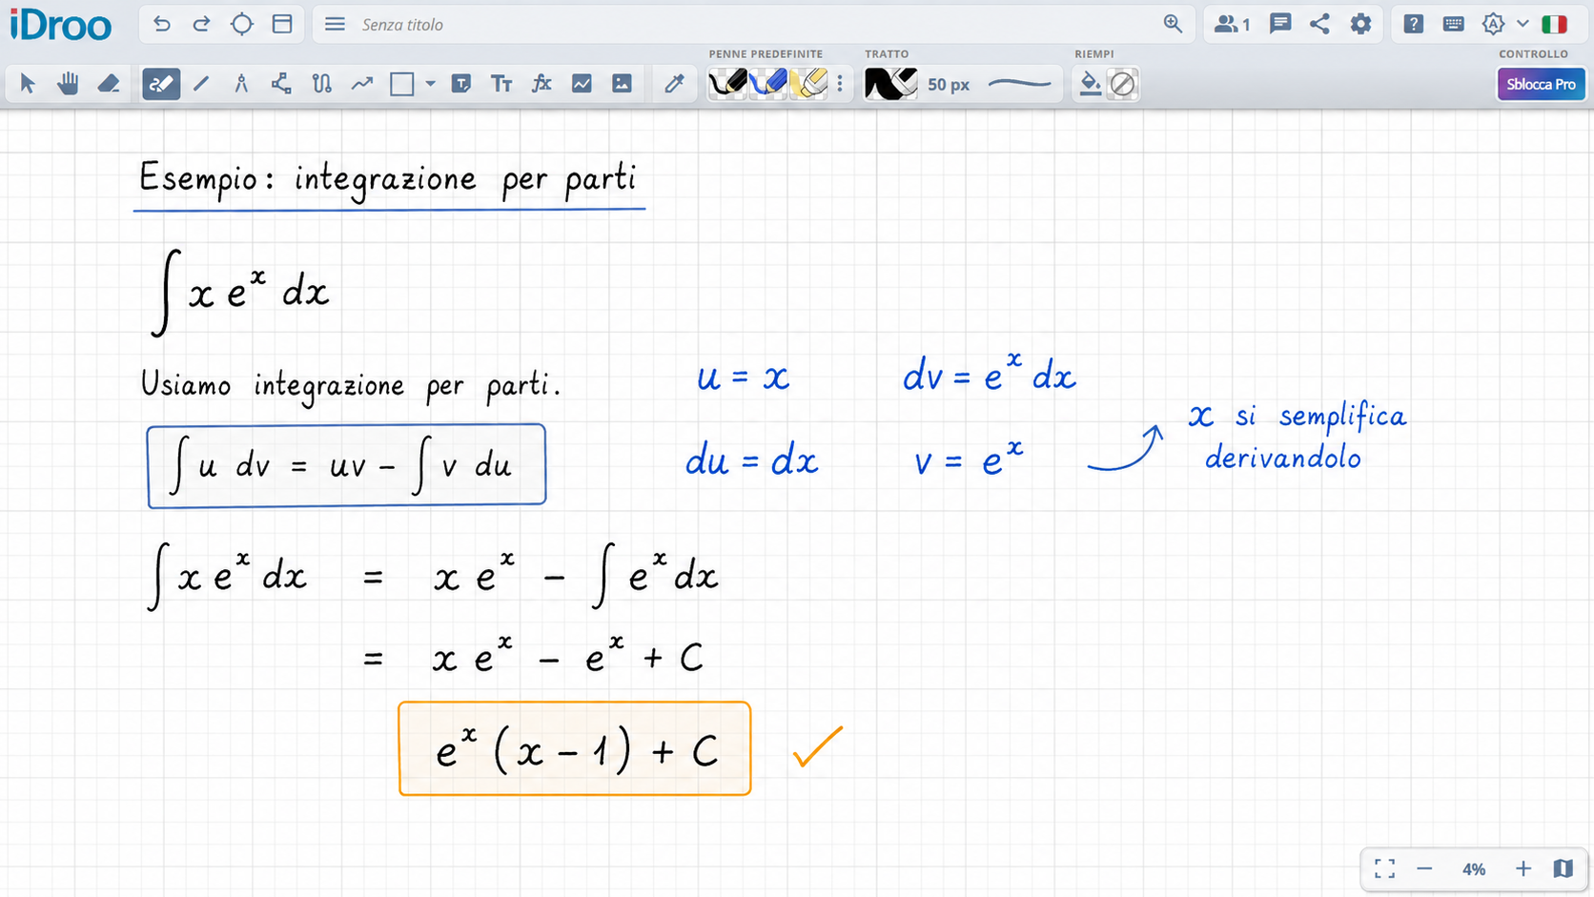Viewport: 1594px width, 897px height.
Task: Select the compass tool
Action: (x=241, y=84)
